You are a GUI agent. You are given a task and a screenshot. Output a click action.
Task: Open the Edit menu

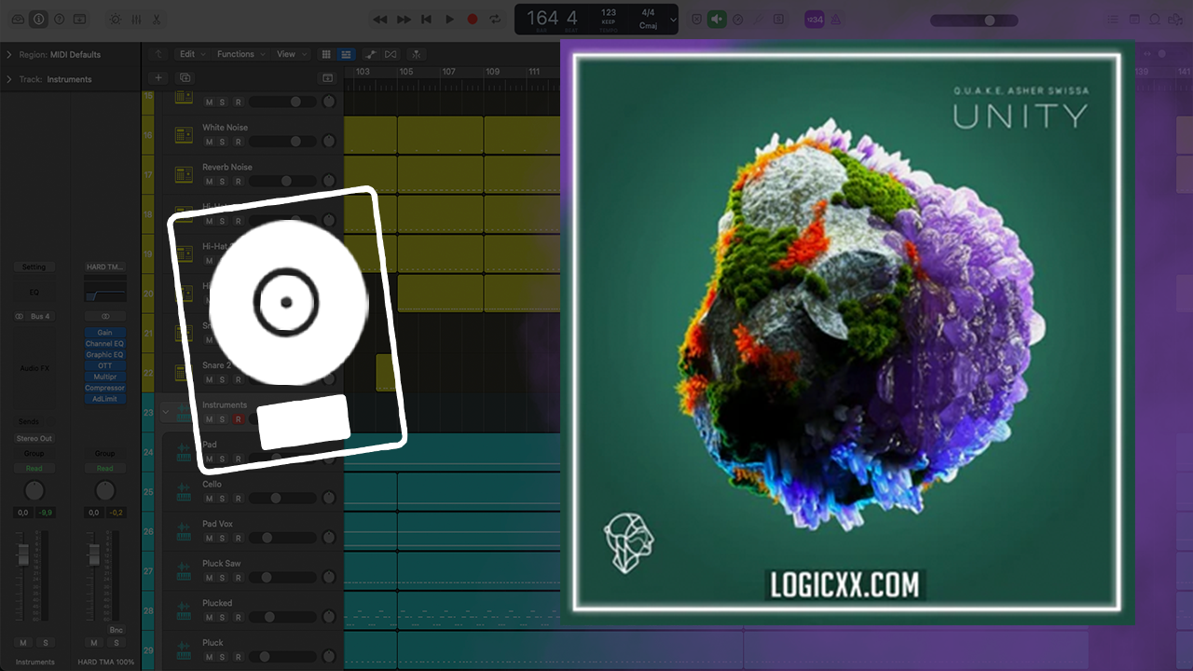[191, 54]
